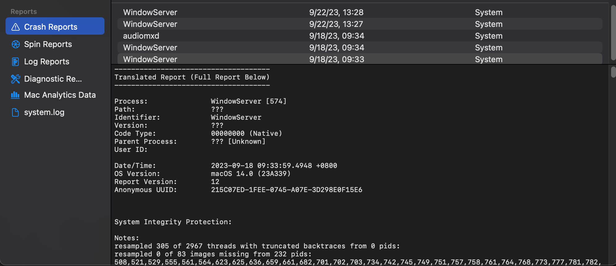This screenshot has height=266, width=616.
Task: Click the Spin Reports icon
Action: point(15,44)
